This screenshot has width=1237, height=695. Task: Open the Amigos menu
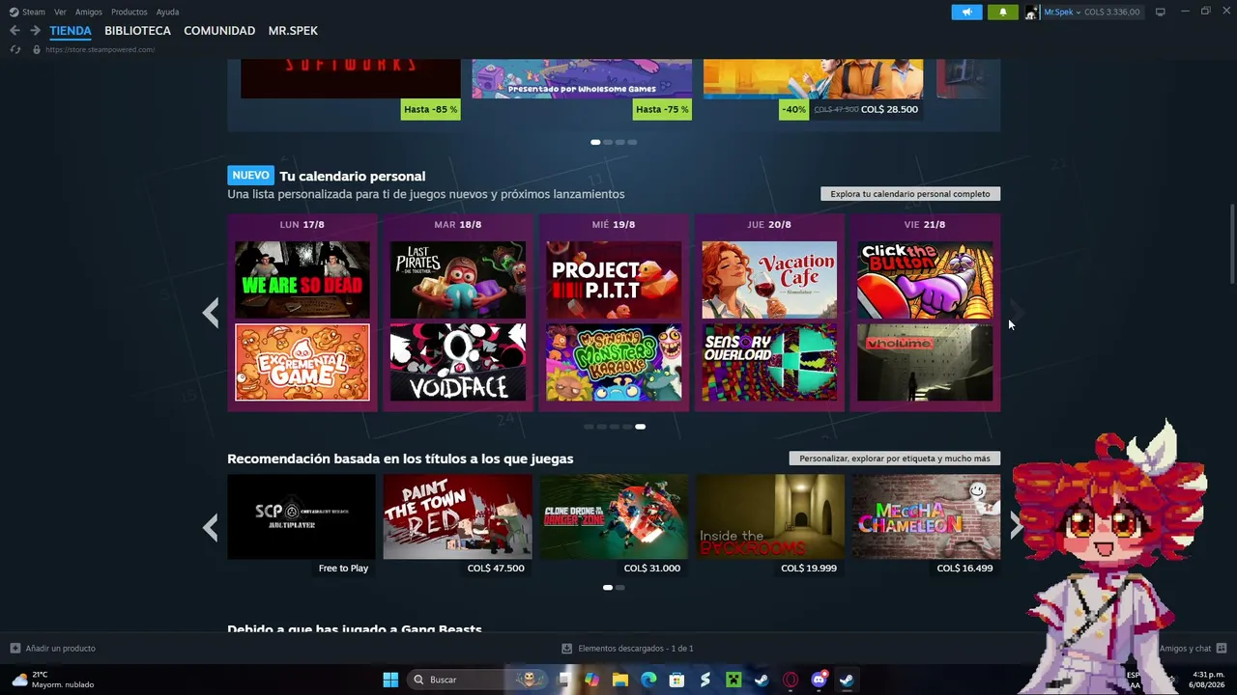point(89,13)
